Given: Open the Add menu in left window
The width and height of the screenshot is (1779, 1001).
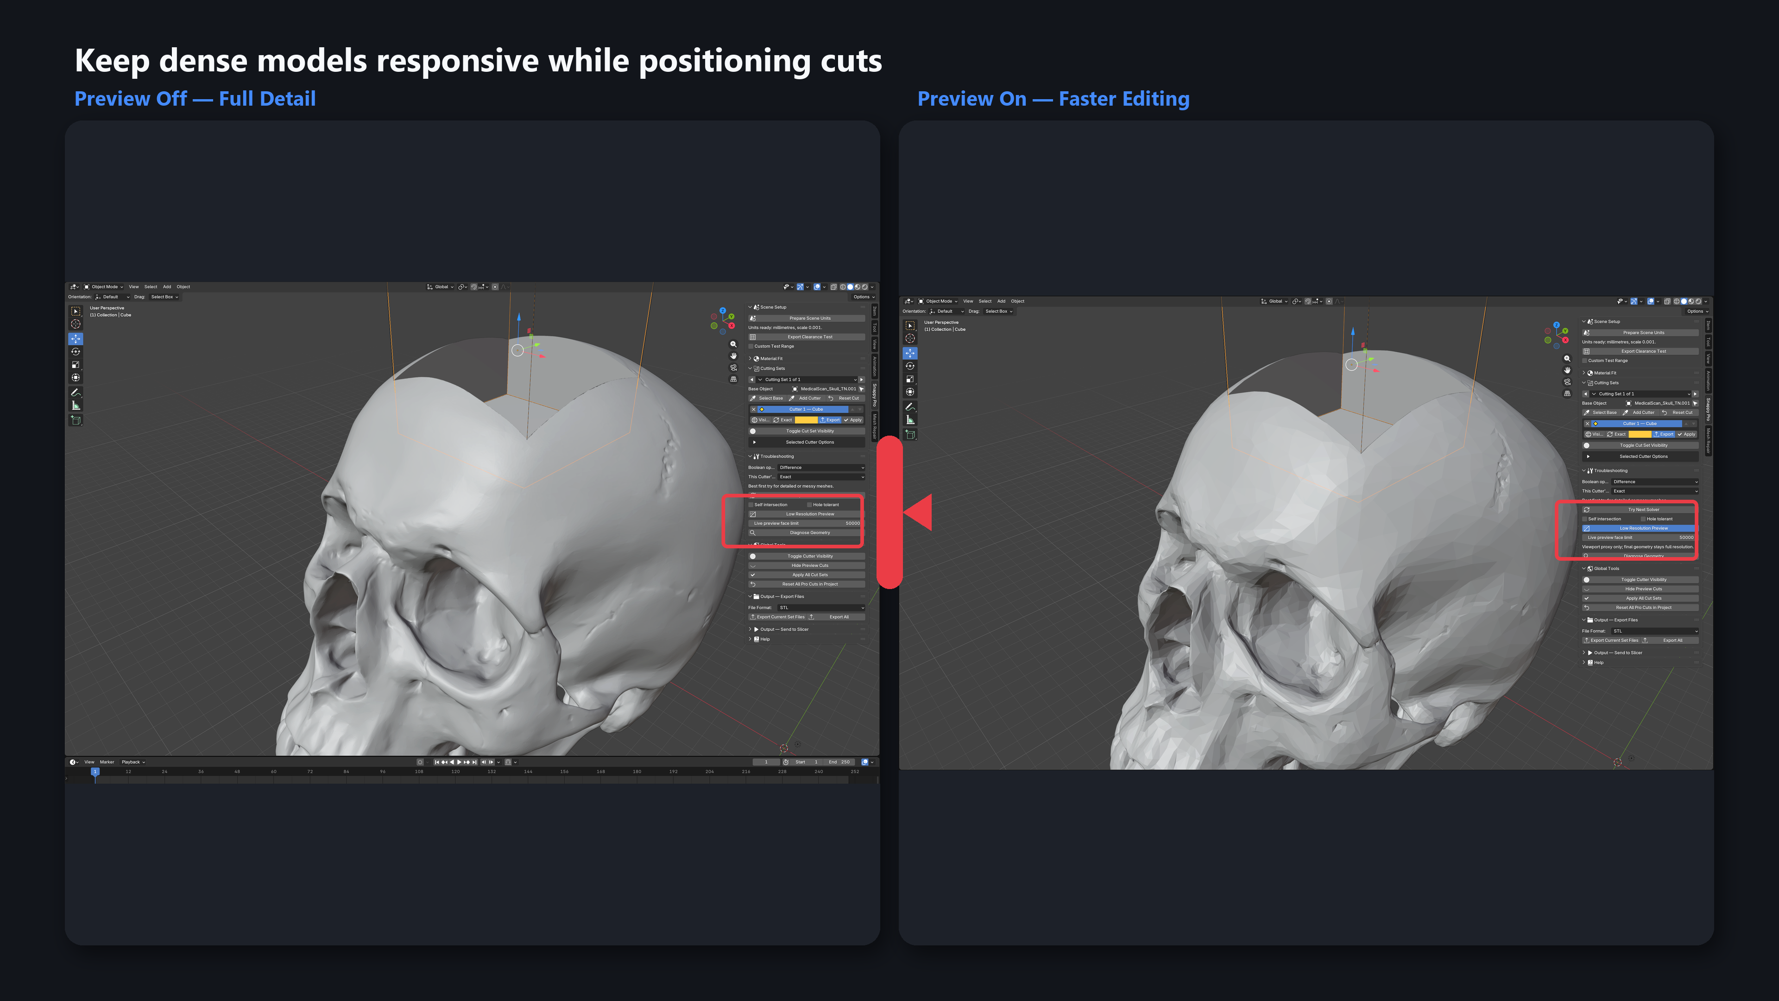Looking at the screenshot, I should [x=167, y=287].
